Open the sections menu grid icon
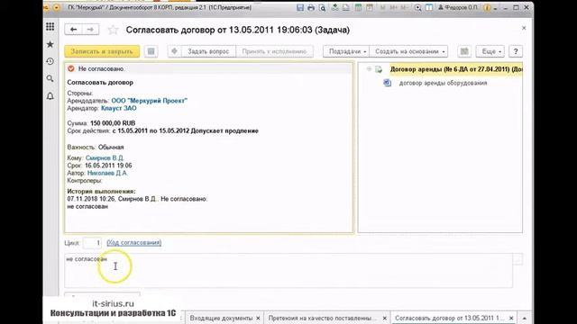 [50, 26]
